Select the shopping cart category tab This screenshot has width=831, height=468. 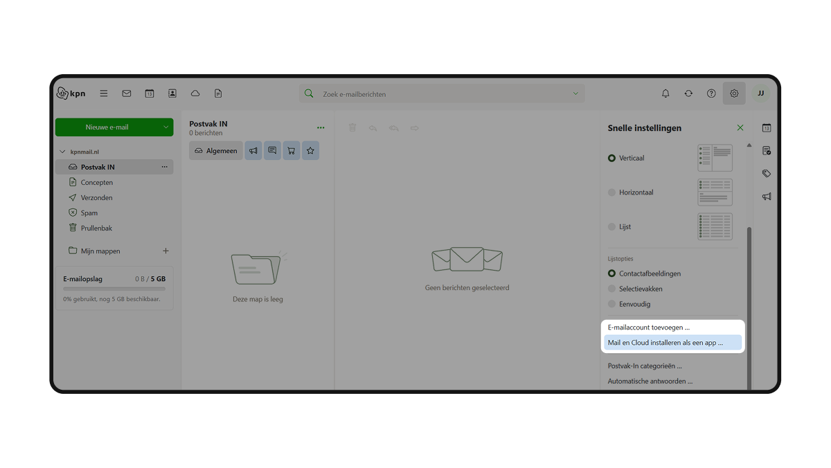[x=292, y=151]
